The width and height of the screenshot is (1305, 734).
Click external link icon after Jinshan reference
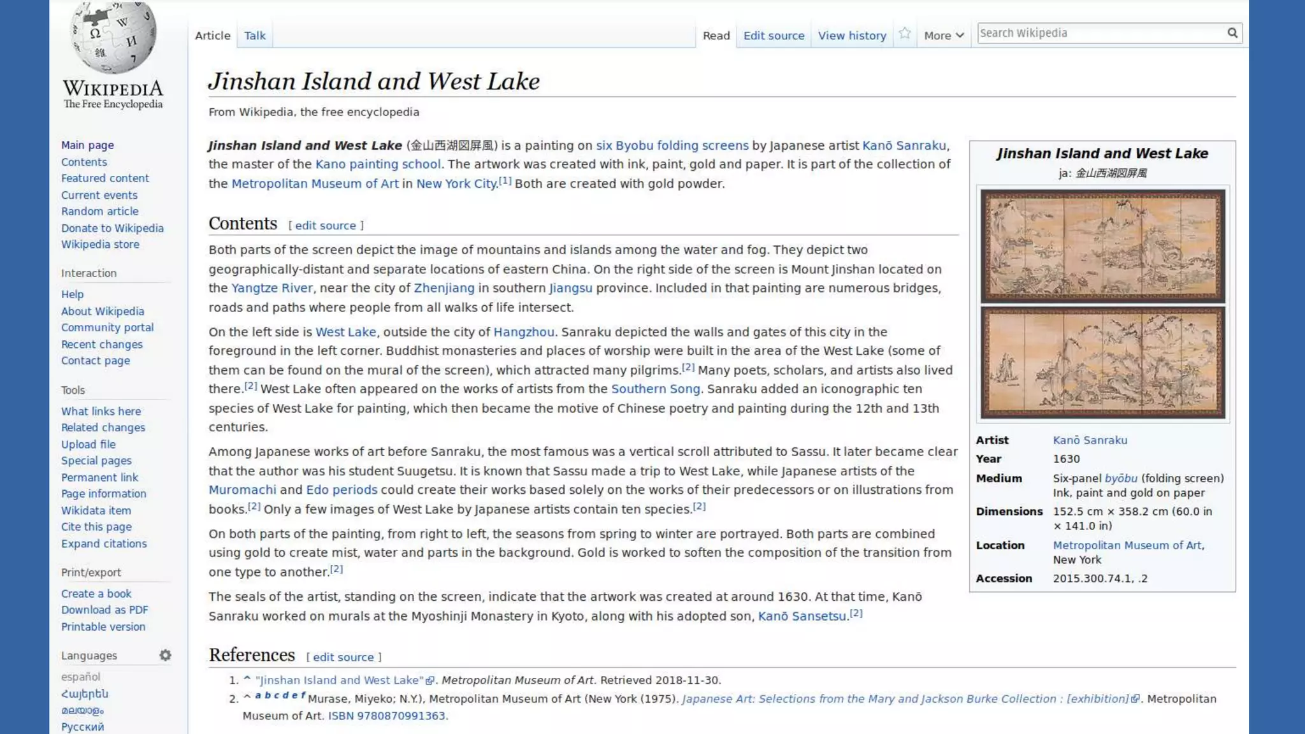pyautogui.click(x=430, y=680)
